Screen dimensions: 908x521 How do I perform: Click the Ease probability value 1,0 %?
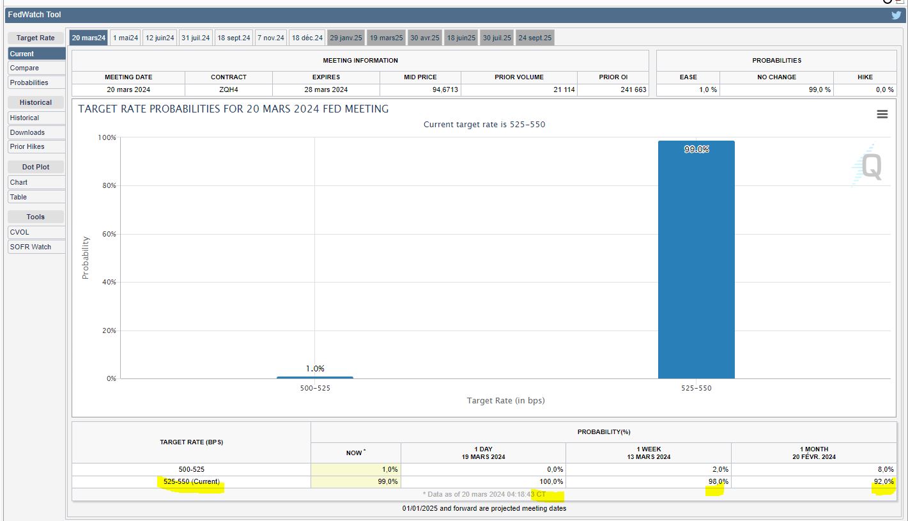pyautogui.click(x=688, y=89)
